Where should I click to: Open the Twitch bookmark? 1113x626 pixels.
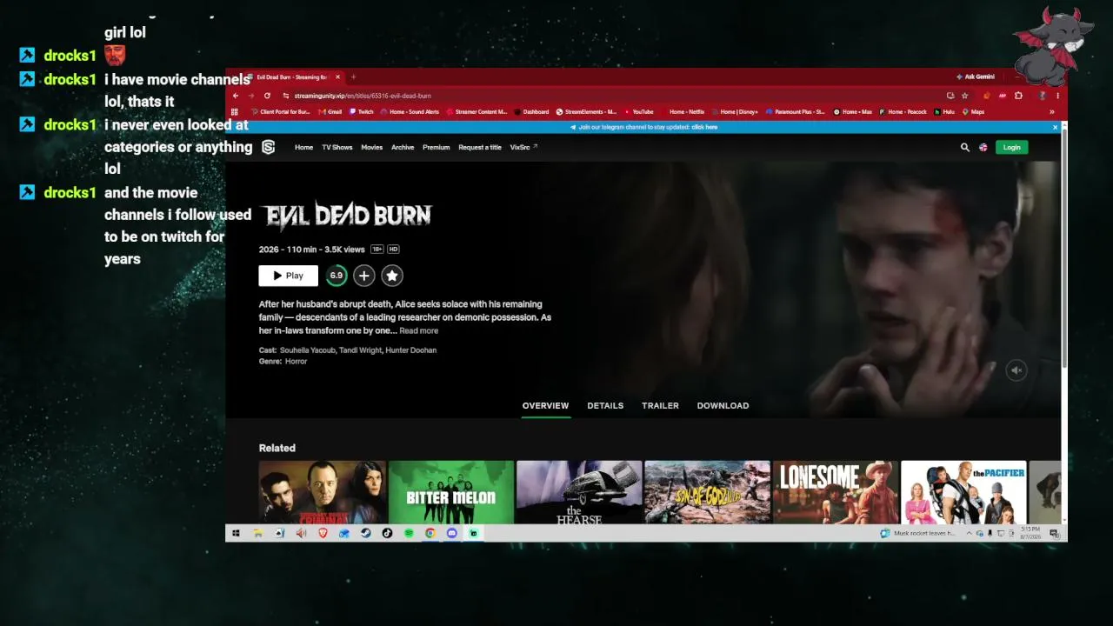tap(362, 111)
